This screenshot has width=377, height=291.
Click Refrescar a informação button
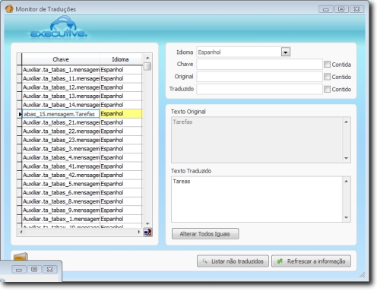[311, 261]
